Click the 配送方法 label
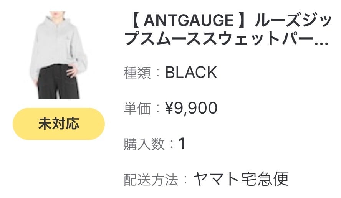The width and height of the screenshot is (341, 198). (150, 180)
